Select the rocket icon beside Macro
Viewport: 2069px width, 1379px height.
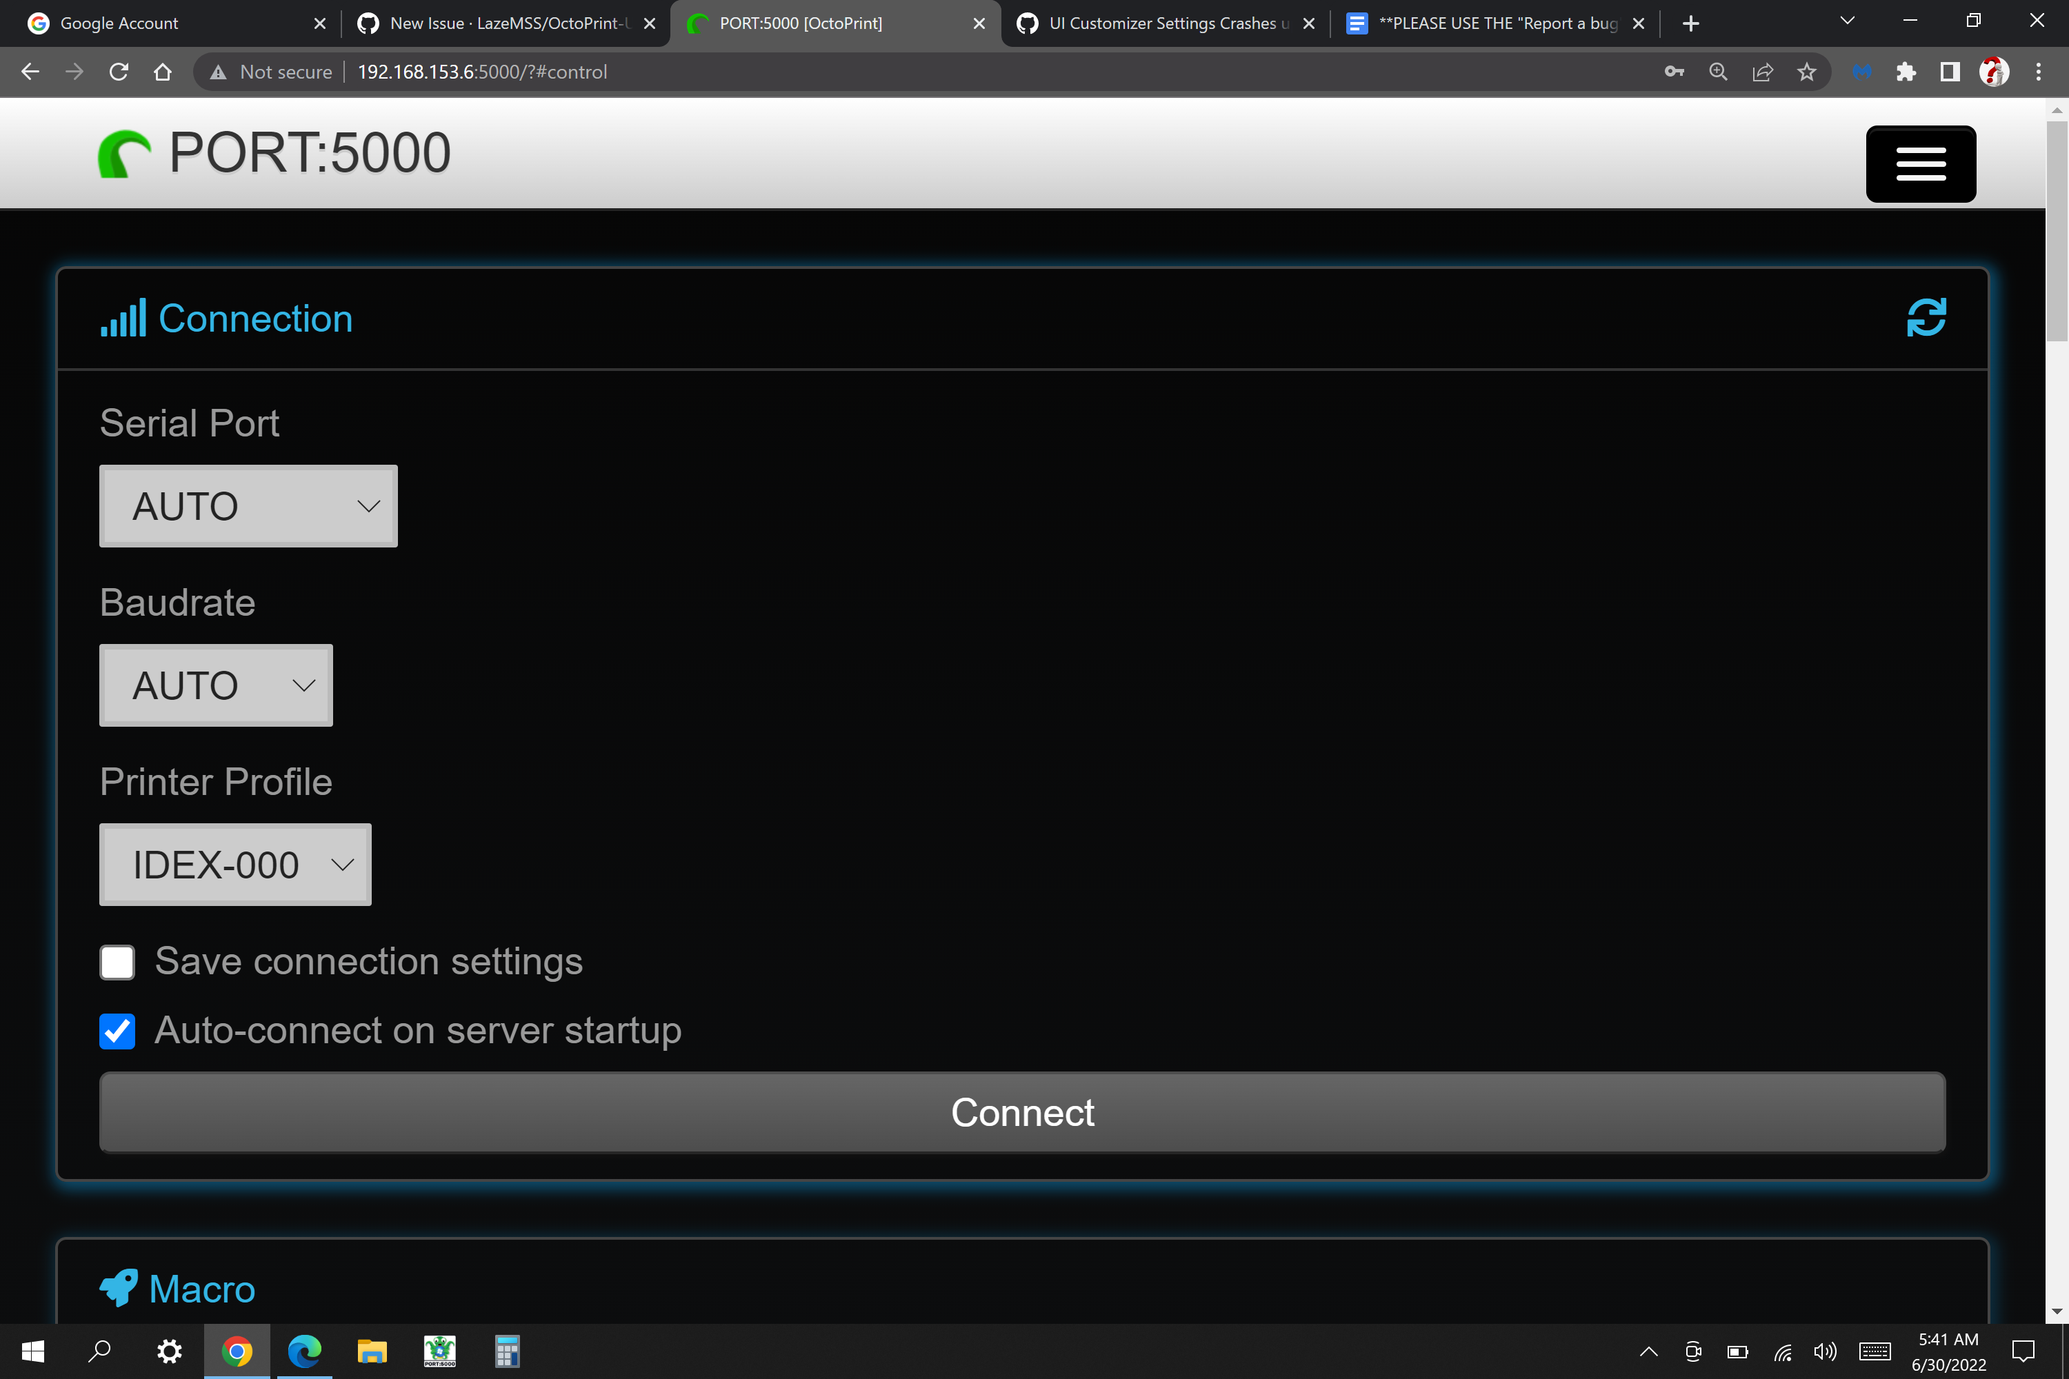(x=118, y=1287)
